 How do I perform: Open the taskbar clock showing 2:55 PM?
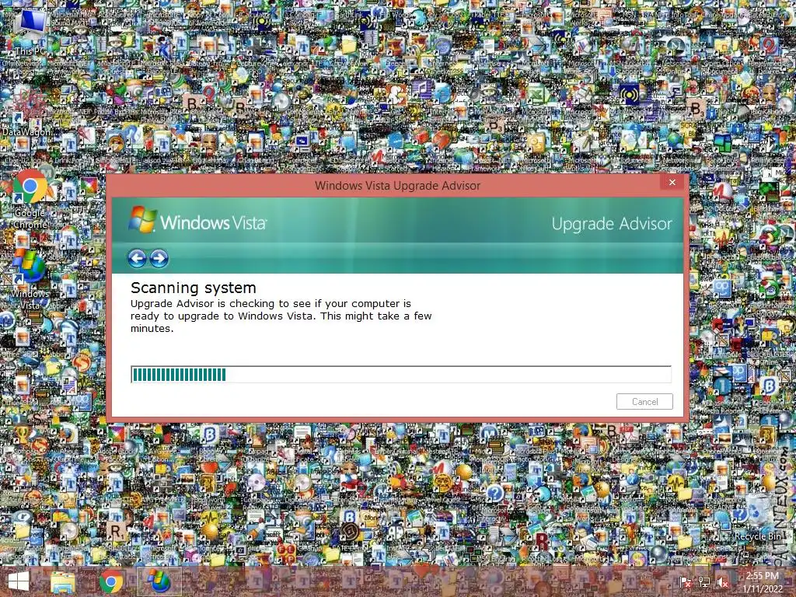point(762,582)
